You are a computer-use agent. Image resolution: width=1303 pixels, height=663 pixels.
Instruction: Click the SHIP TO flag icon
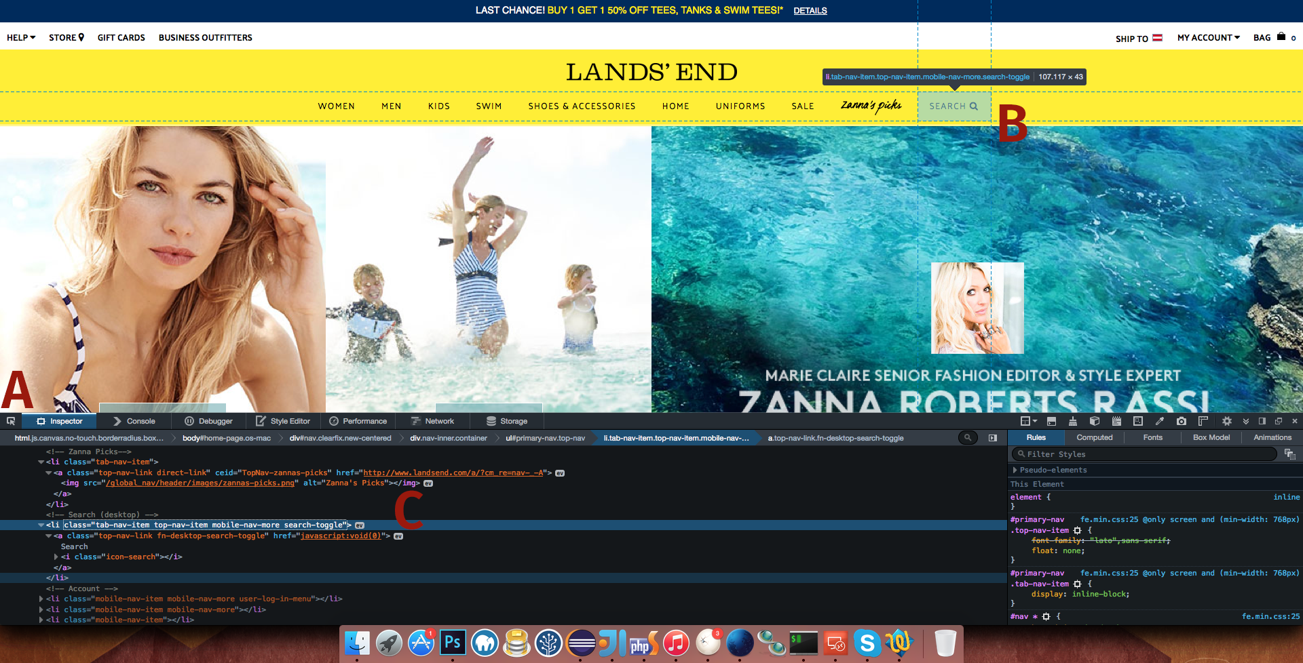(x=1158, y=38)
